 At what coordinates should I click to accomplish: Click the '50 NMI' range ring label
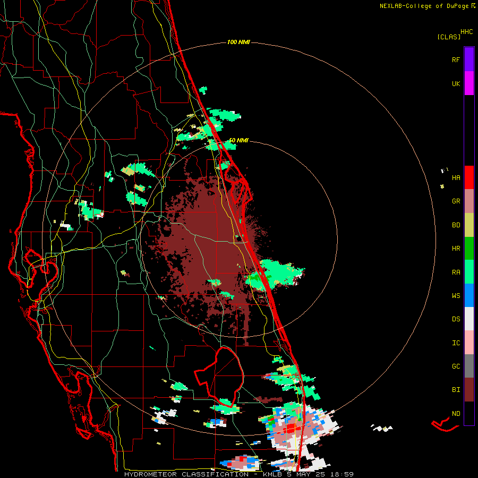click(x=238, y=141)
